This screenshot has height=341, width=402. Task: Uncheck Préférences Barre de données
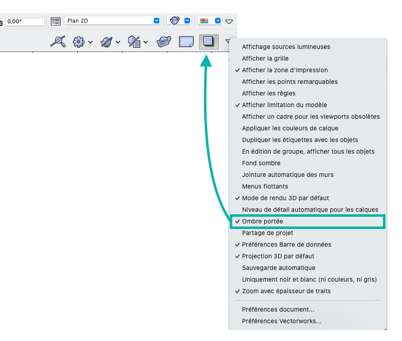coord(308,245)
